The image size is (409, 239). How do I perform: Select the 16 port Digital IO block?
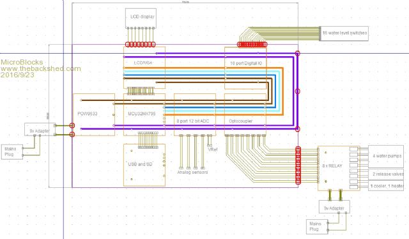click(x=245, y=68)
